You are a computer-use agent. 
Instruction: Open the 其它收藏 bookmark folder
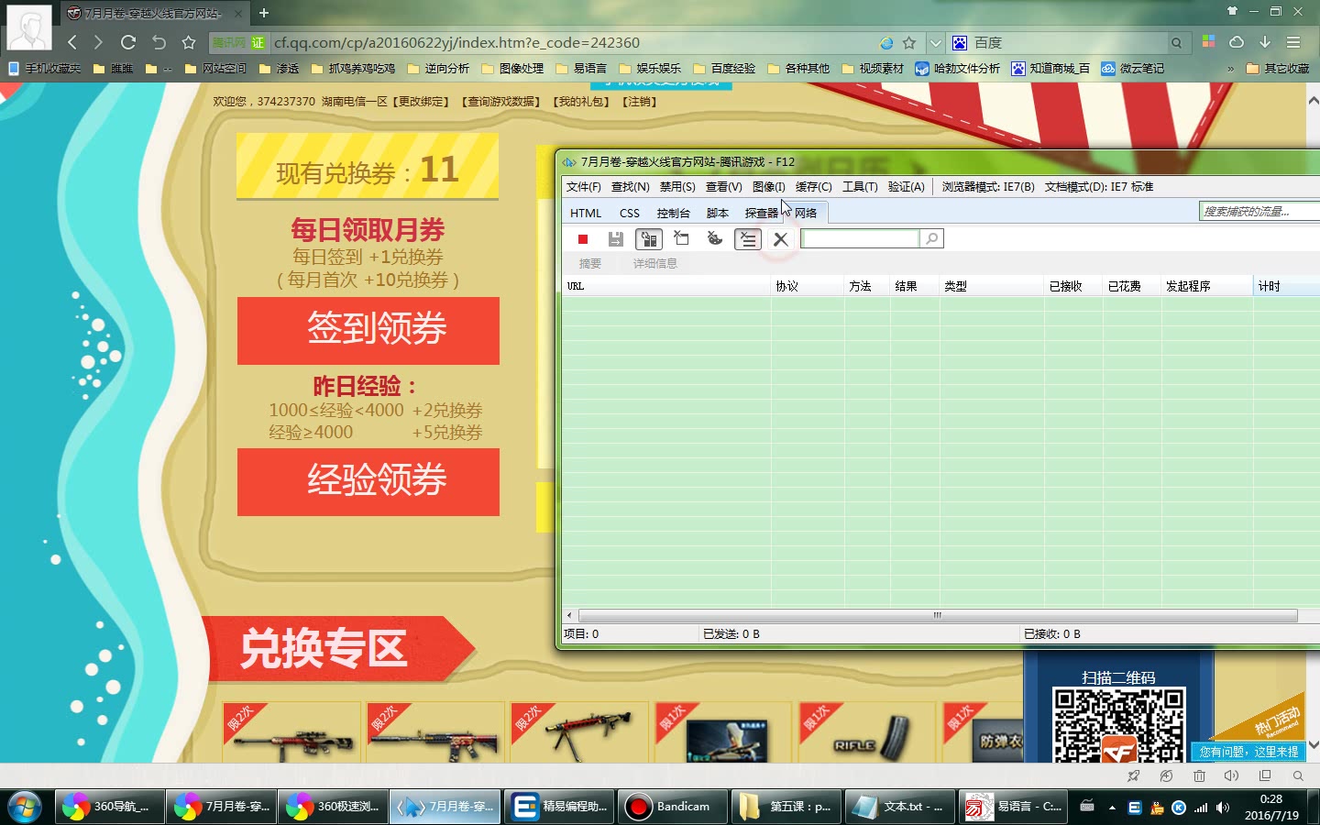point(1278,69)
